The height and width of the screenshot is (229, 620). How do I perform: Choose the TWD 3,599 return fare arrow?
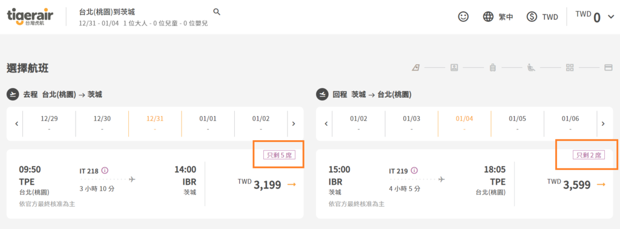pos(601,184)
